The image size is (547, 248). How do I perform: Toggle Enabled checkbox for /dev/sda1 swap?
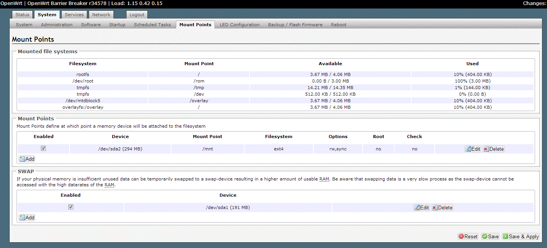71,207
